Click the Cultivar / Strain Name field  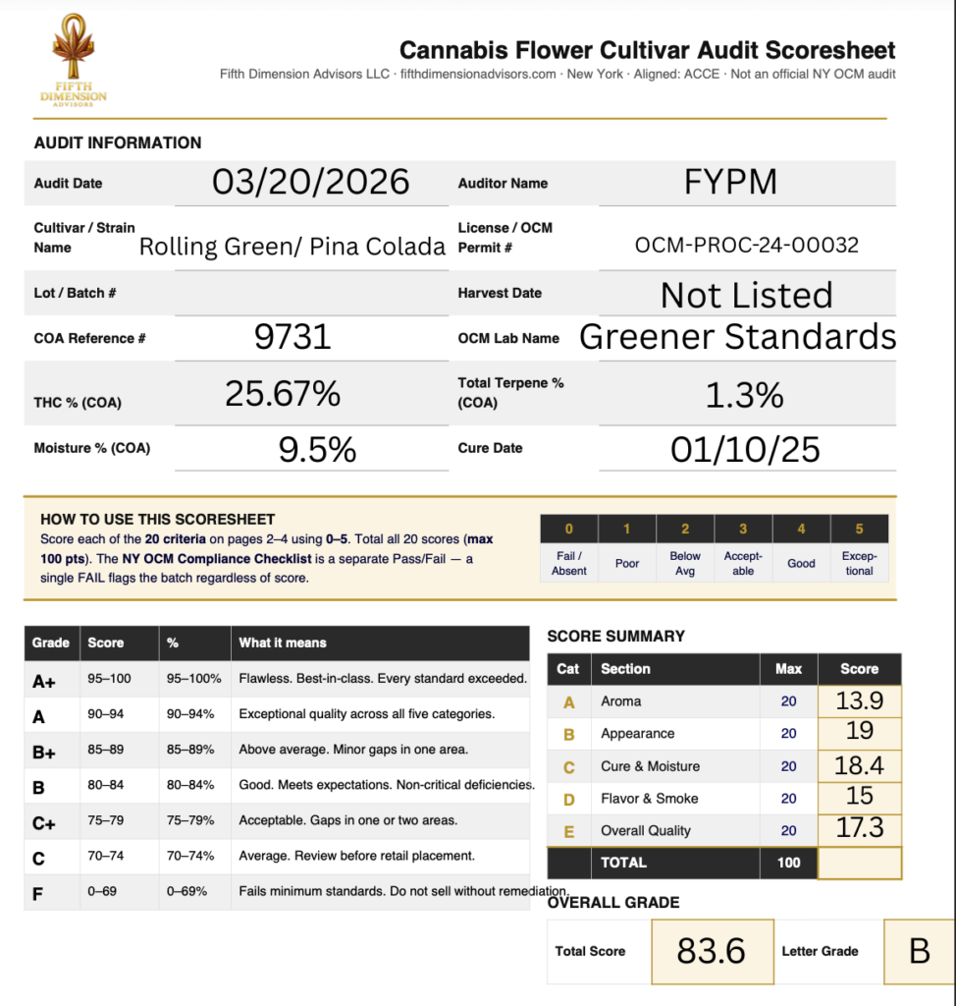tap(292, 246)
